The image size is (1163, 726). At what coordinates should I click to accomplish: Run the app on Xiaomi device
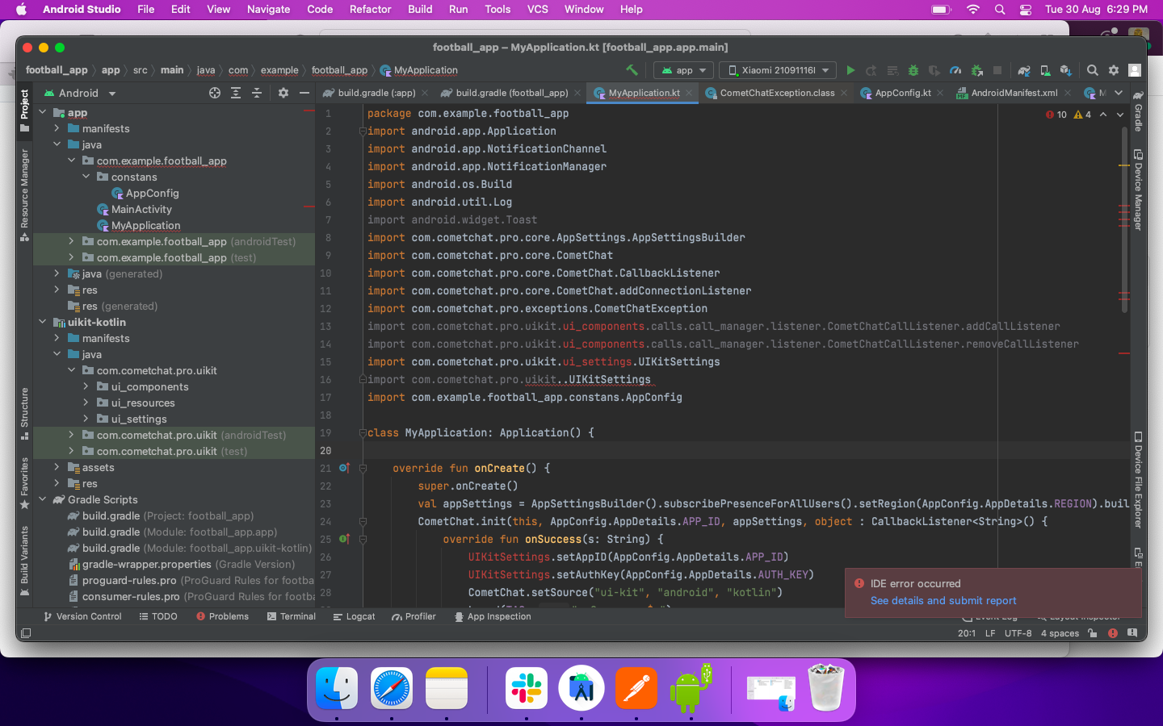(850, 70)
